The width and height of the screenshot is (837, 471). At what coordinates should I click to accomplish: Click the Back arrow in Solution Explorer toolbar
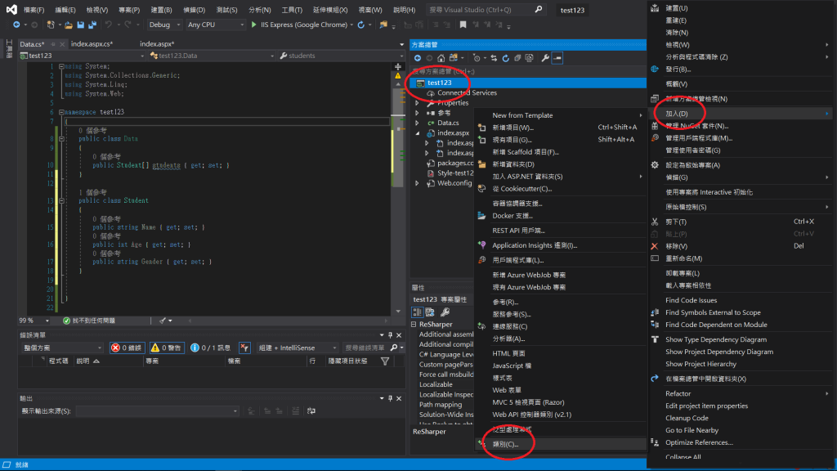coord(418,58)
